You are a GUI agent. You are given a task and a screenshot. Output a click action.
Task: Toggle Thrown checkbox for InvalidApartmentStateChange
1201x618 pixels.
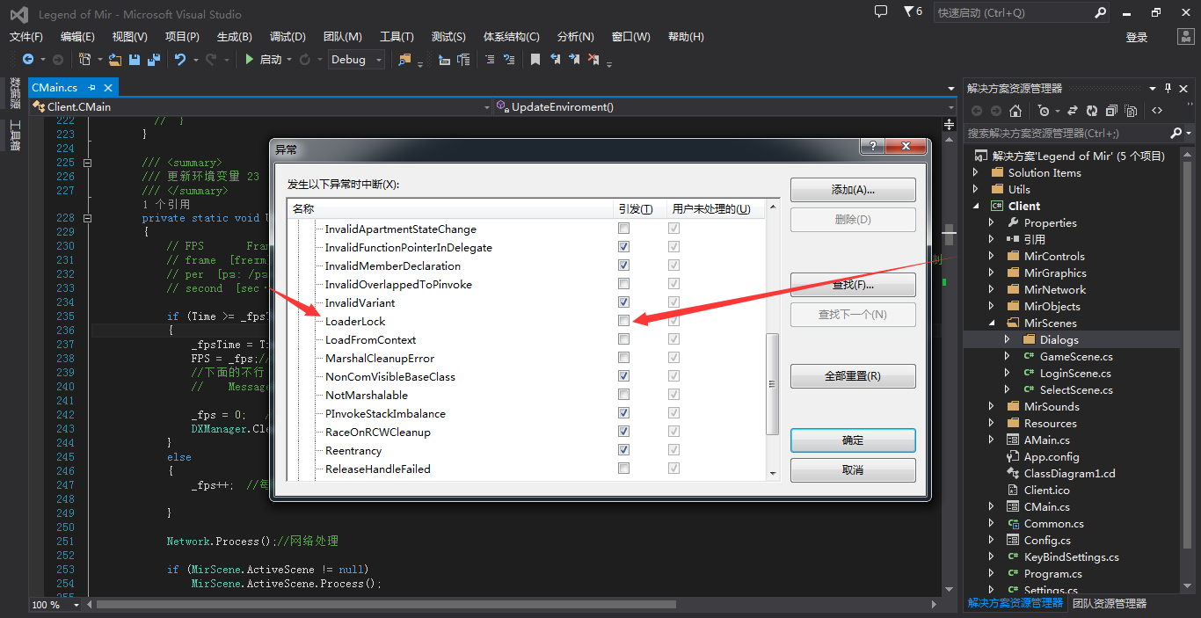(623, 229)
